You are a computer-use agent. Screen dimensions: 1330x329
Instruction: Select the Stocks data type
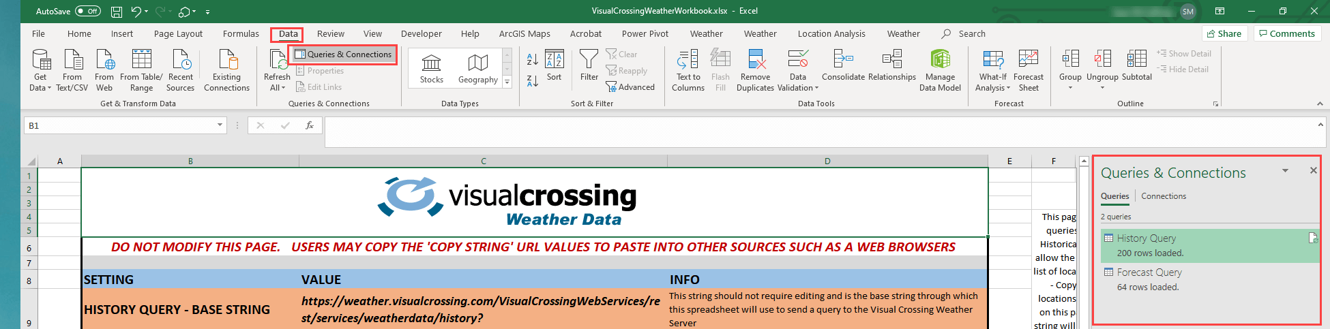pos(431,69)
